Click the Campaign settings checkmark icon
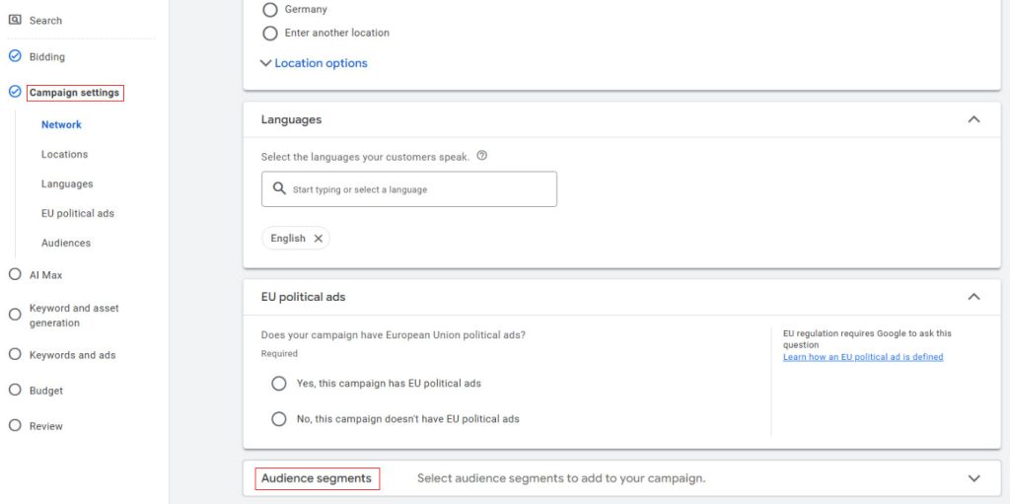Image resolution: width=1010 pixels, height=504 pixels. (15, 92)
